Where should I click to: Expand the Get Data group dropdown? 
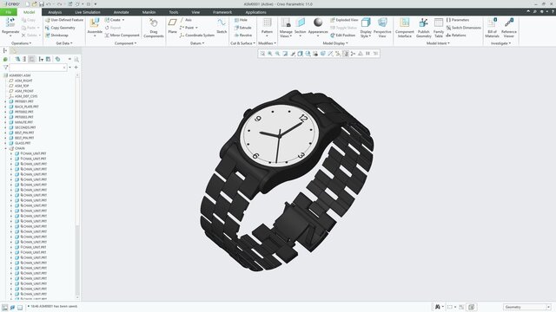(x=64, y=43)
